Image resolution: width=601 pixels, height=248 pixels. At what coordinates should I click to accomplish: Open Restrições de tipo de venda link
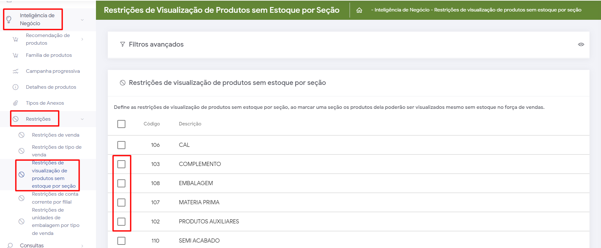coord(57,151)
